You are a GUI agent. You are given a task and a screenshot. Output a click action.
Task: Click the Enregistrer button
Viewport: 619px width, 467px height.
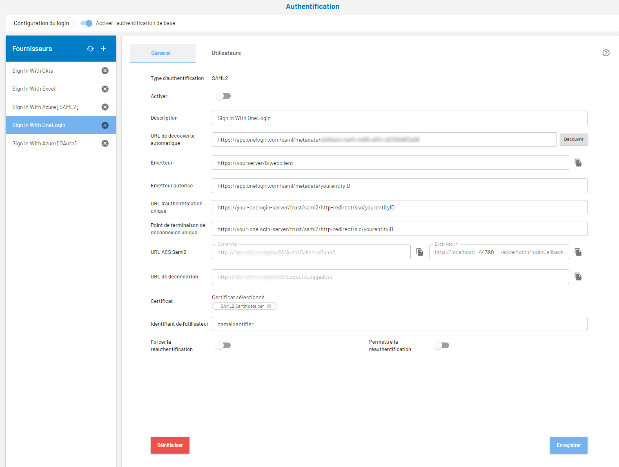(x=568, y=445)
